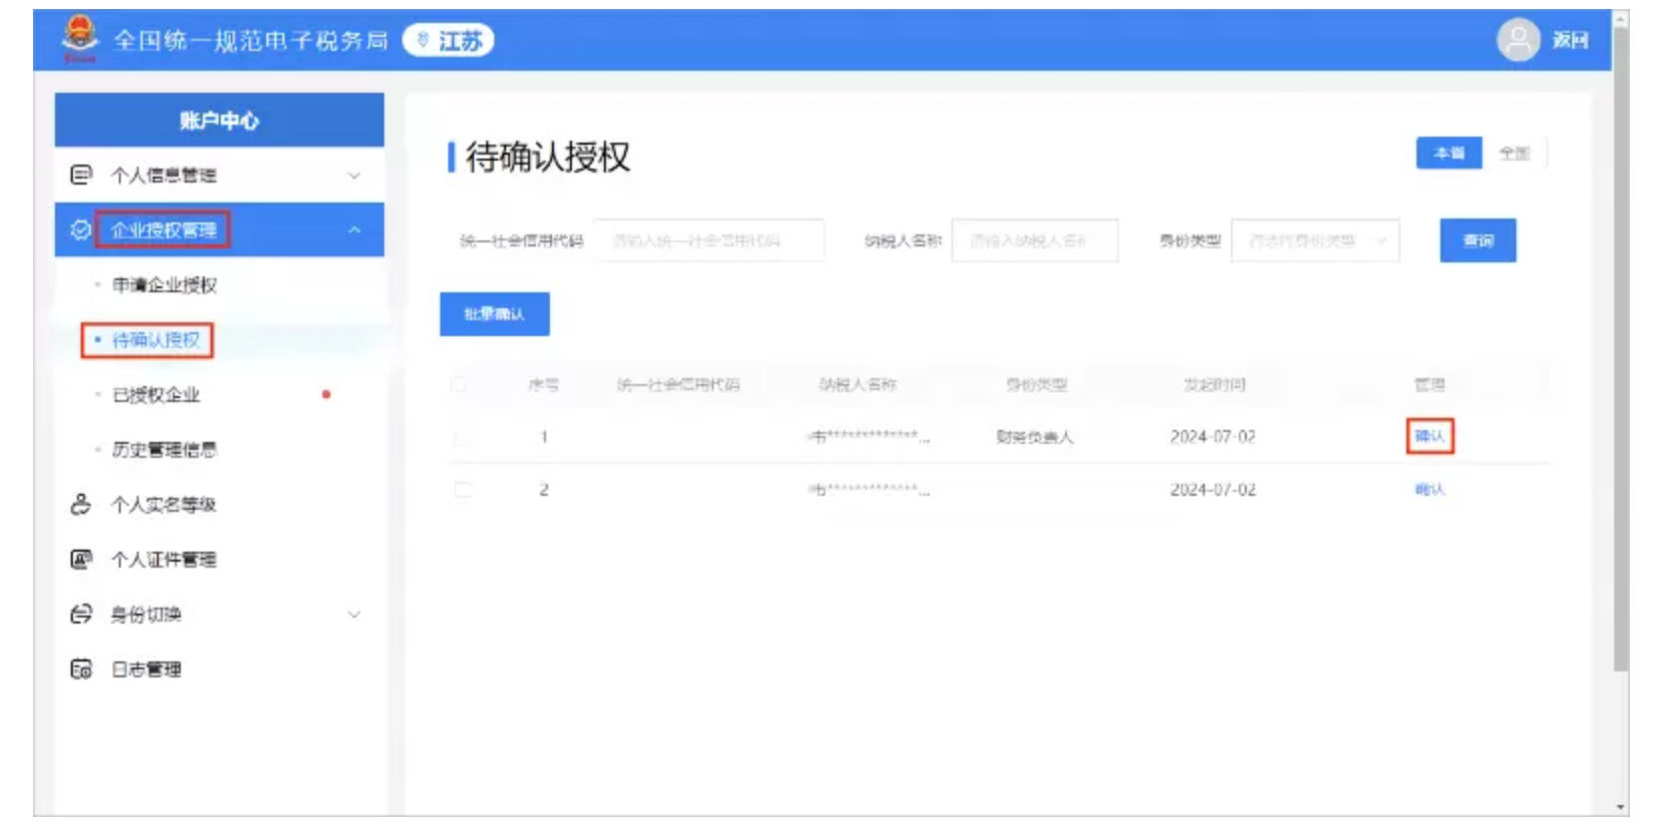Click the 财务负责人 cell in row 1
The width and height of the screenshot is (1666, 824).
point(1034,437)
